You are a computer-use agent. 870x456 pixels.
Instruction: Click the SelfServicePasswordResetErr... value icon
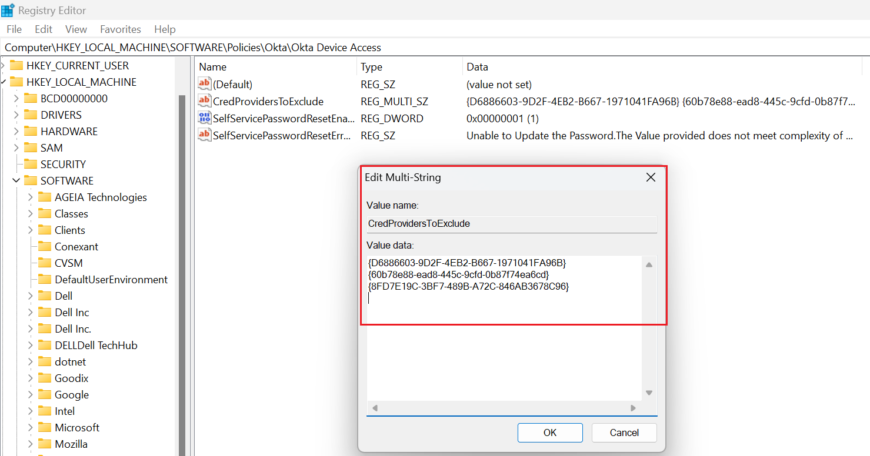point(205,135)
